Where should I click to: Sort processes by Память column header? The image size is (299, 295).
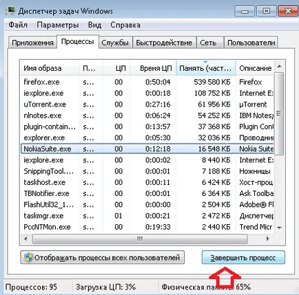[x=205, y=68]
